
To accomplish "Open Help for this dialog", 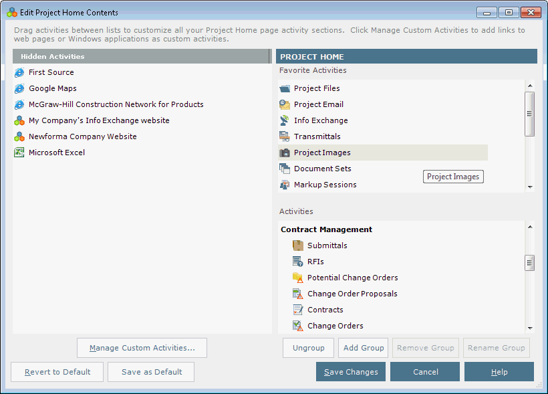I will (x=499, y=372).
